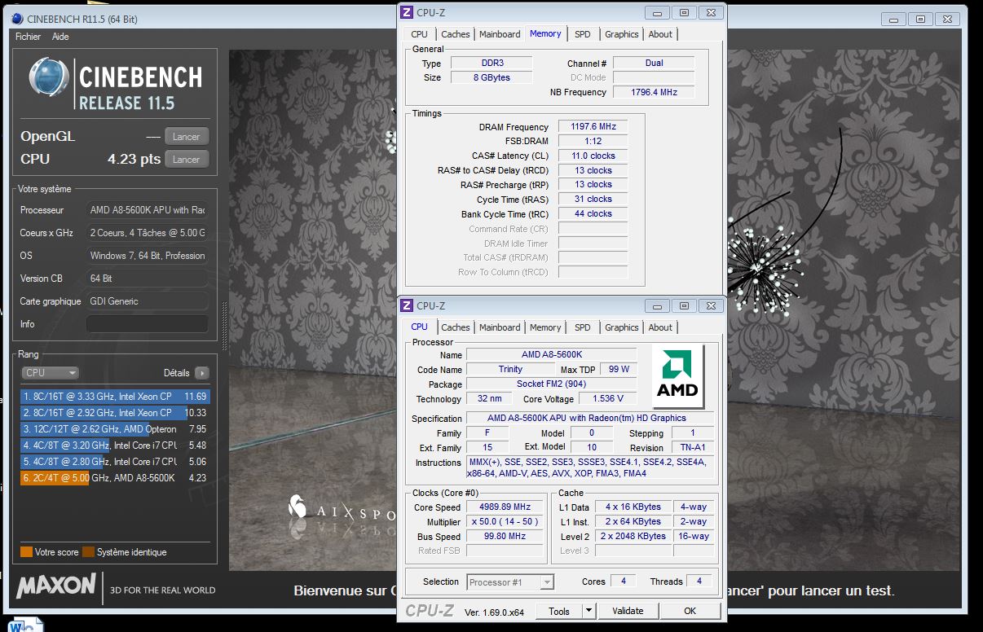Screen dimensions: 983x632
Task: Click the Validate button
Action: pyautogui.click(x=628, y=611)
